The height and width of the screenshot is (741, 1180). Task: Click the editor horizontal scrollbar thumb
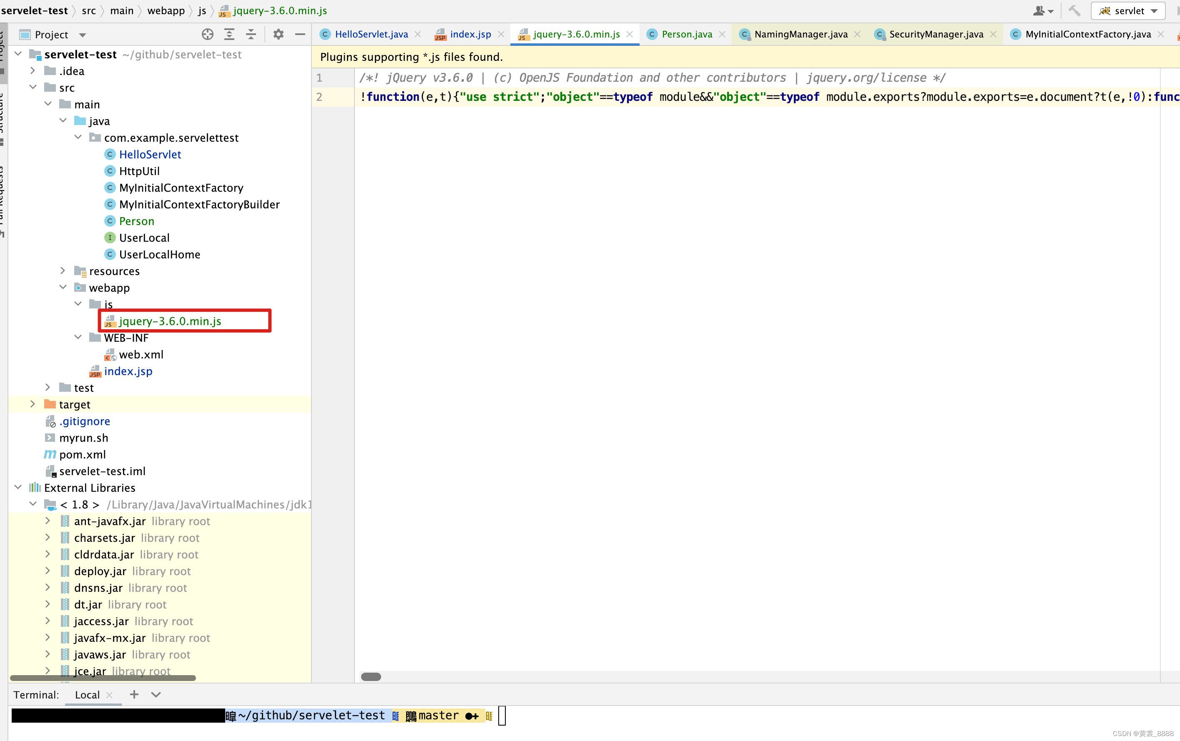pyautogui.click(x=371, y=676)
